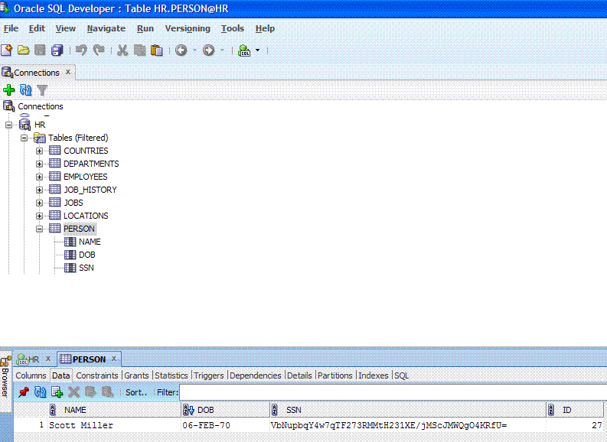Image resolution: width=607 pixels, height=442 pixels.
Task: Switch to the Indexes tab
Action: point(374,375)
